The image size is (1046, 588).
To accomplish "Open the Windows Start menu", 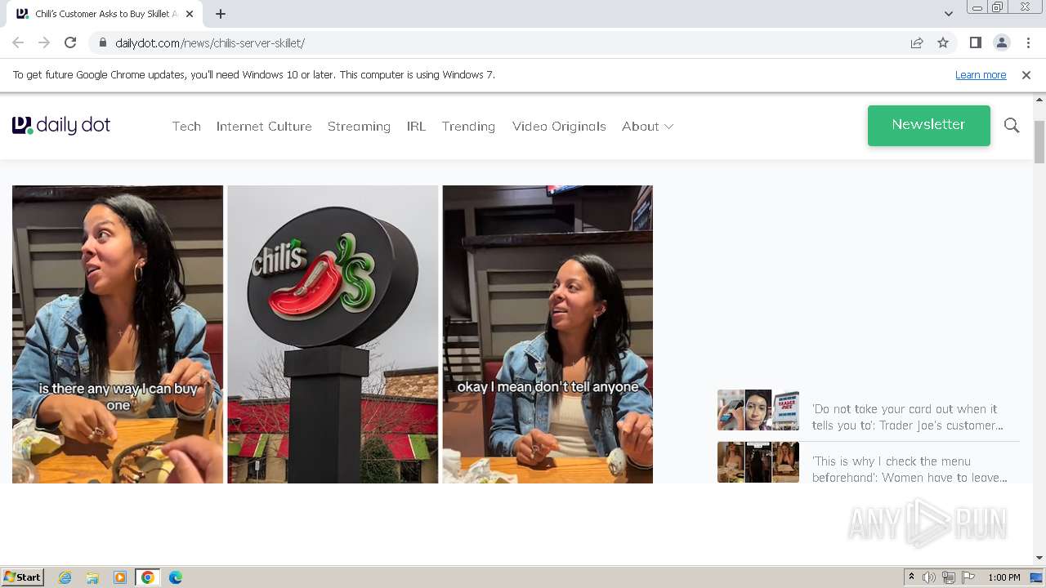I will coord(22,577).
